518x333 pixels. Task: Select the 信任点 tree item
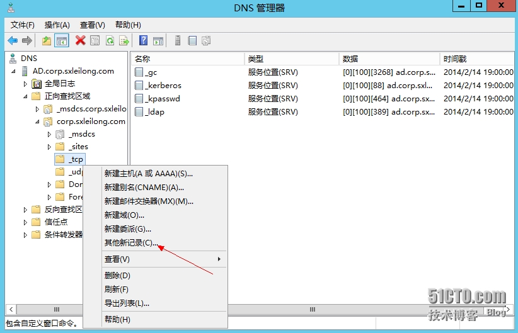tap(56, 222)
